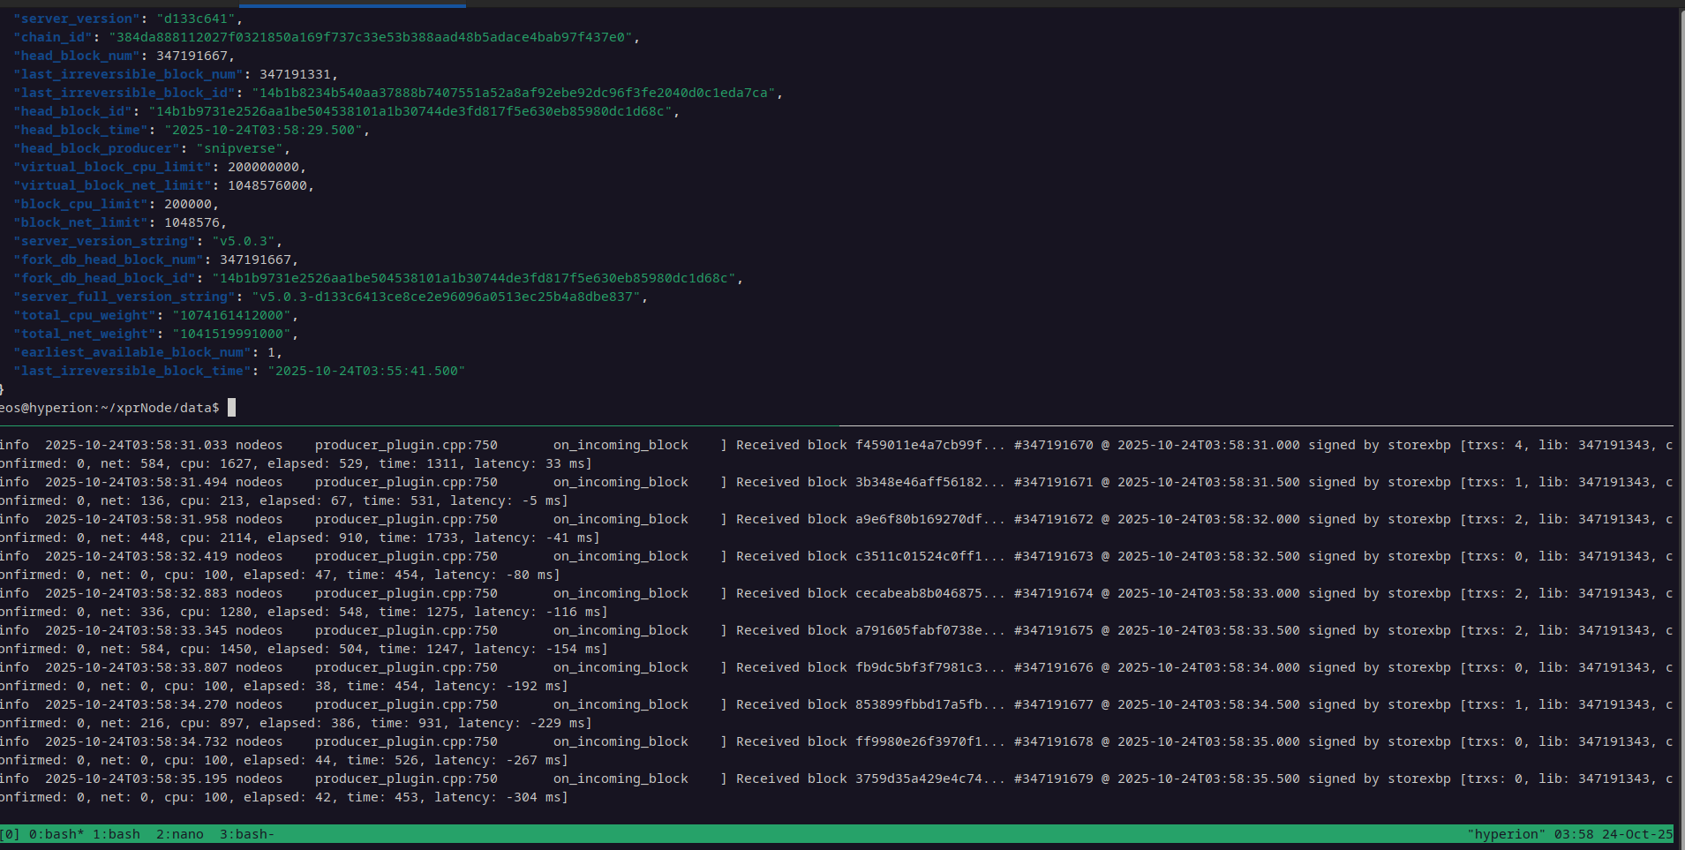The height and width of the screenshot is (850, 1685).
Task: Select tmux window 0:bash in status bar
Action: [56, 834]
